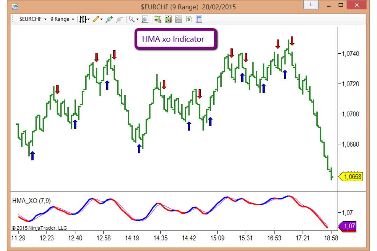Open the chart style bars dropdown
The width and height of the screenshot is (377, 251).
pyautogui.click(x=84, y=19)
